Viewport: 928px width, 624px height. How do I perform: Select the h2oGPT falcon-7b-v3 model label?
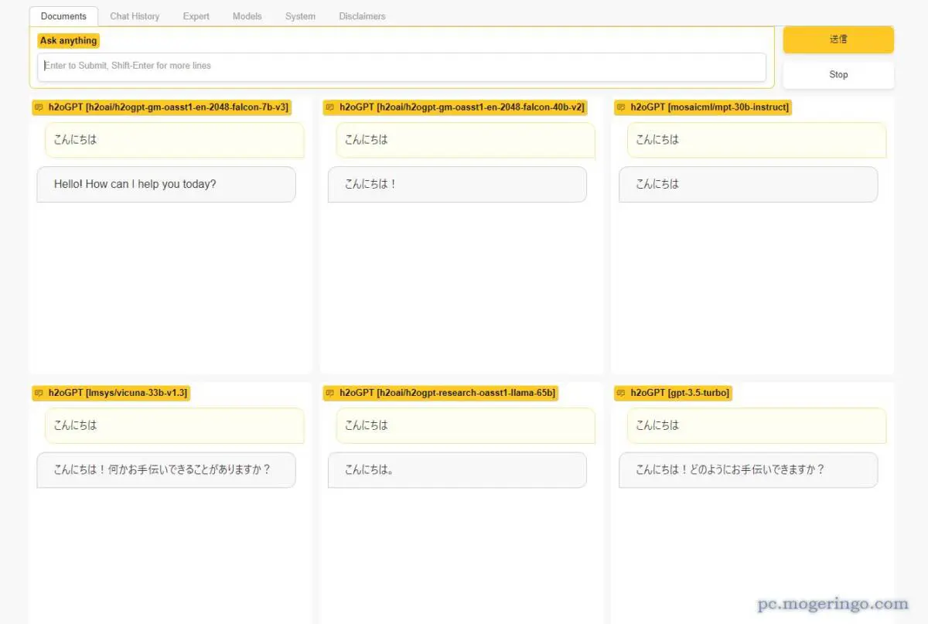(162, 107)
